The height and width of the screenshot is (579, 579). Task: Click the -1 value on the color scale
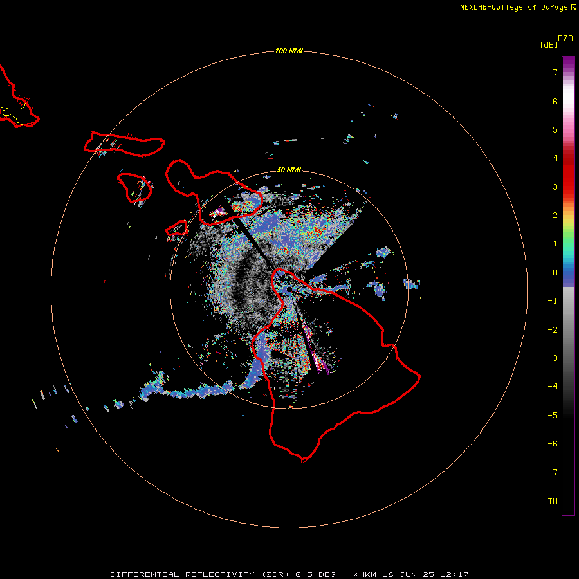[553, 301]
